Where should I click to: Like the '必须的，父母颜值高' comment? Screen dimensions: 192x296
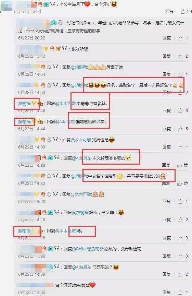point(180,256)
